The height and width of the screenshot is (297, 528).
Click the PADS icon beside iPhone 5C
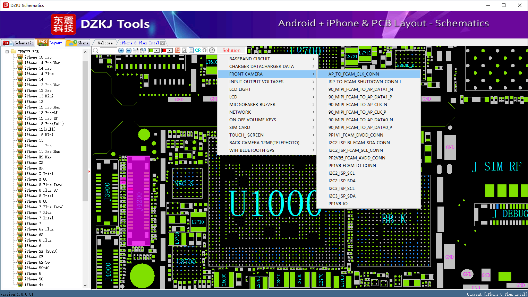pos(20,279)
